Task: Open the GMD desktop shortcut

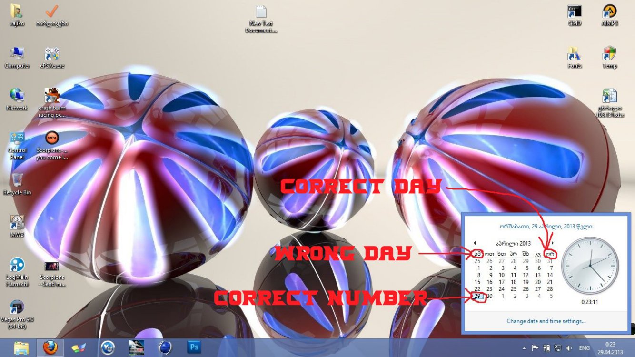Action: [575, 12]
